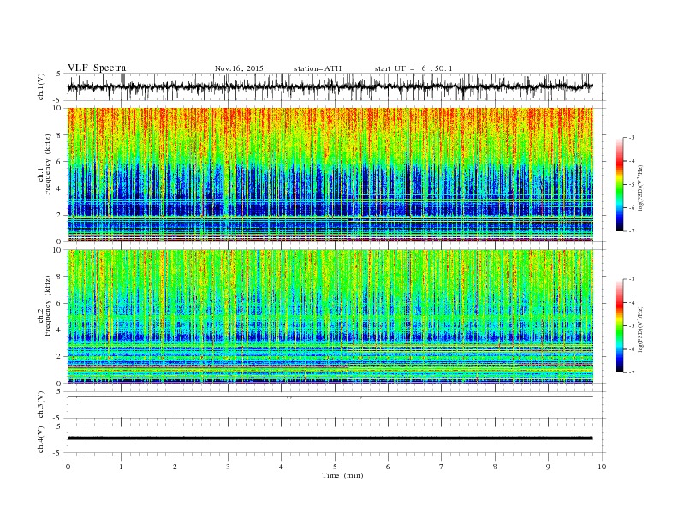Screen dimensions: 678x524
Task: Click the "-7" tick on the upper color bar
Action: tap(631, 231)
